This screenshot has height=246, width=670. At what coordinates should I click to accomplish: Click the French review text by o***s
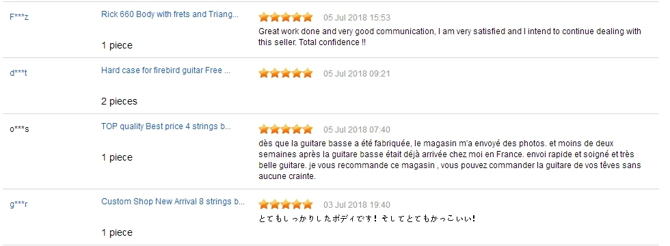click(x=450, y=160)
